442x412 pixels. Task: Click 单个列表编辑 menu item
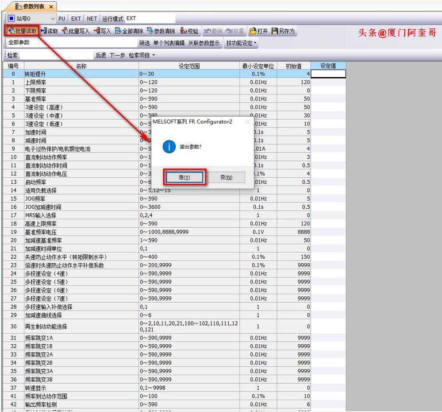coord(169,43)
